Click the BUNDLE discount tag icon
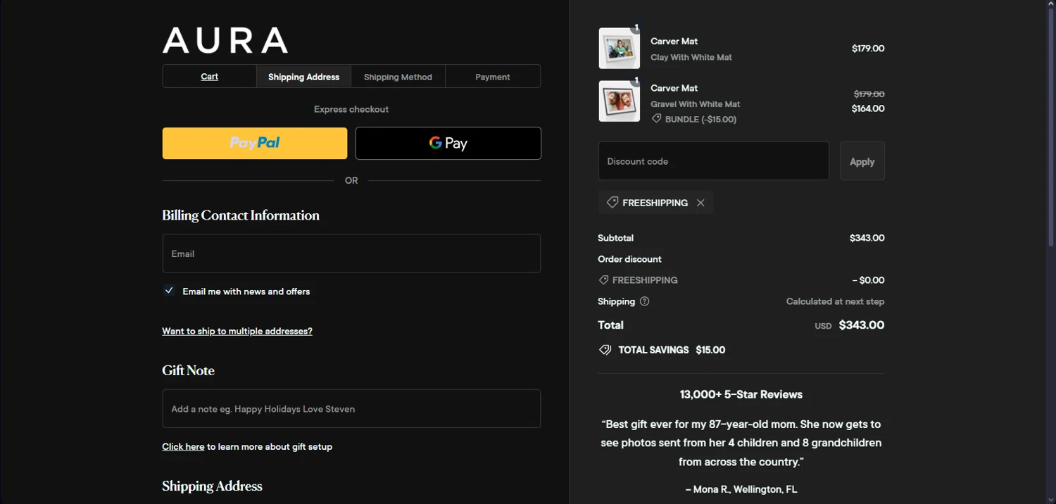 pyautogui.click(x=656, y=119)
